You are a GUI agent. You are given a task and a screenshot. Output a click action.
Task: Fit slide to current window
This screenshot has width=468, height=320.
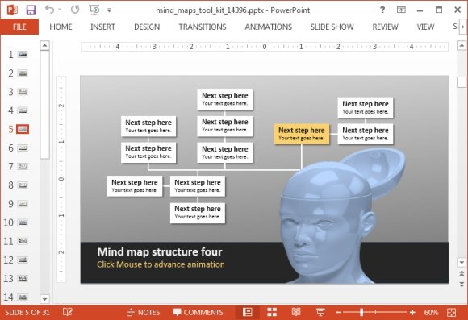[x=451, y=312]
